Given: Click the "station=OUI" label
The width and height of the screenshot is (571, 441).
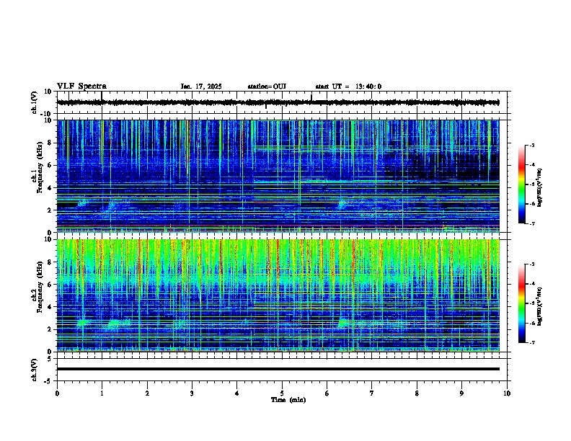Looking at the screenshot, I should [x=267, y=86].
